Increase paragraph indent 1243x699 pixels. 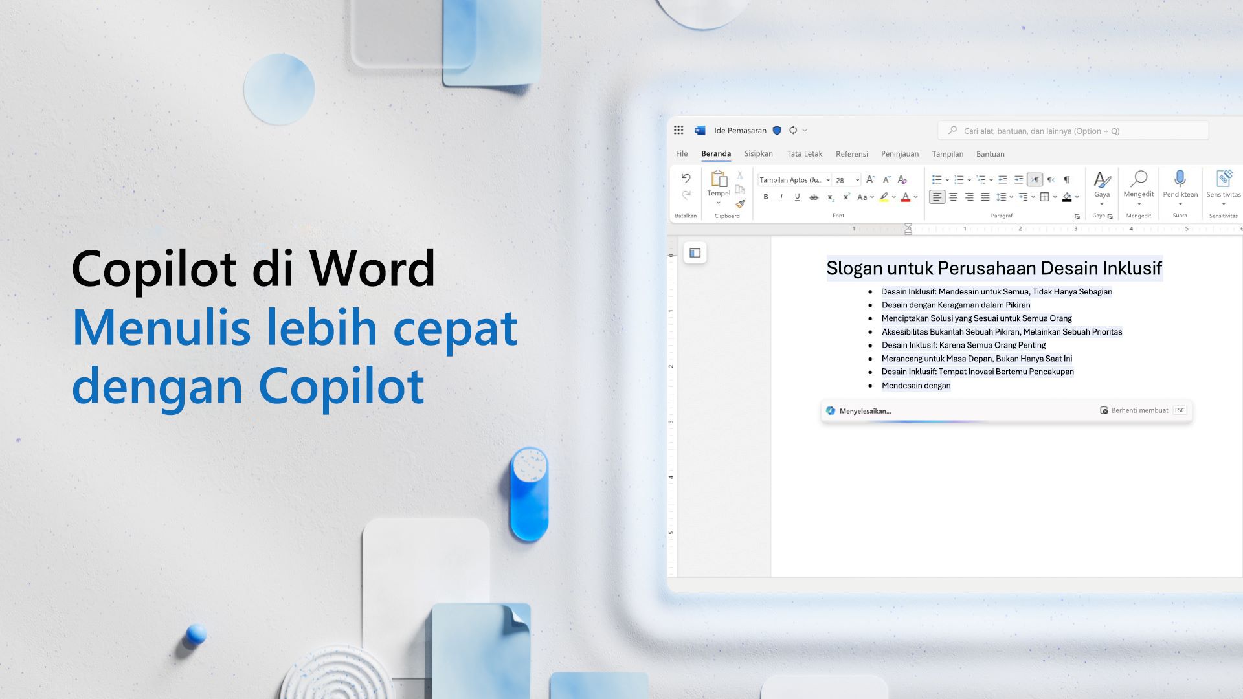coord(1018,179)
